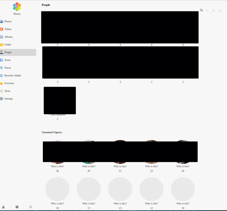Viewport: 227px width, 211px height.
Task: Click 'Who is this?' above count 10
Action: coord(183,204)
